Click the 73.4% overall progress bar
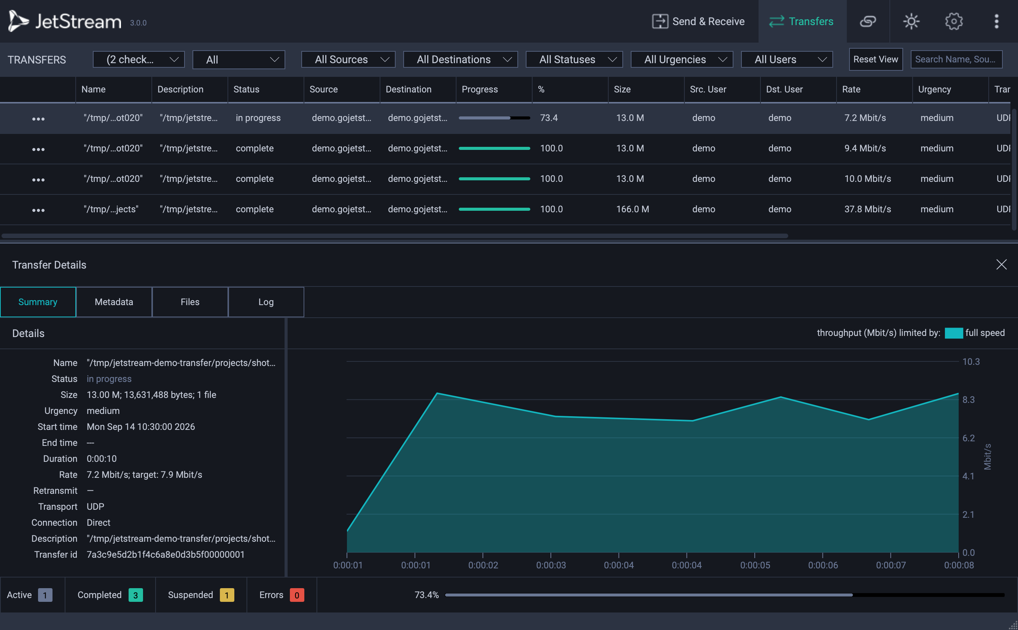The width and height of the screenshot is (1018, 630). coord(725,595)
